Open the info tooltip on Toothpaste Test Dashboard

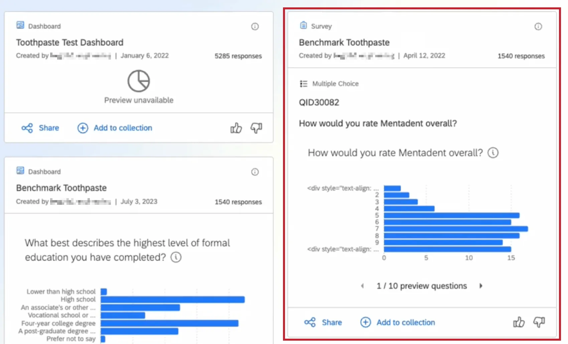coord(255,26)
